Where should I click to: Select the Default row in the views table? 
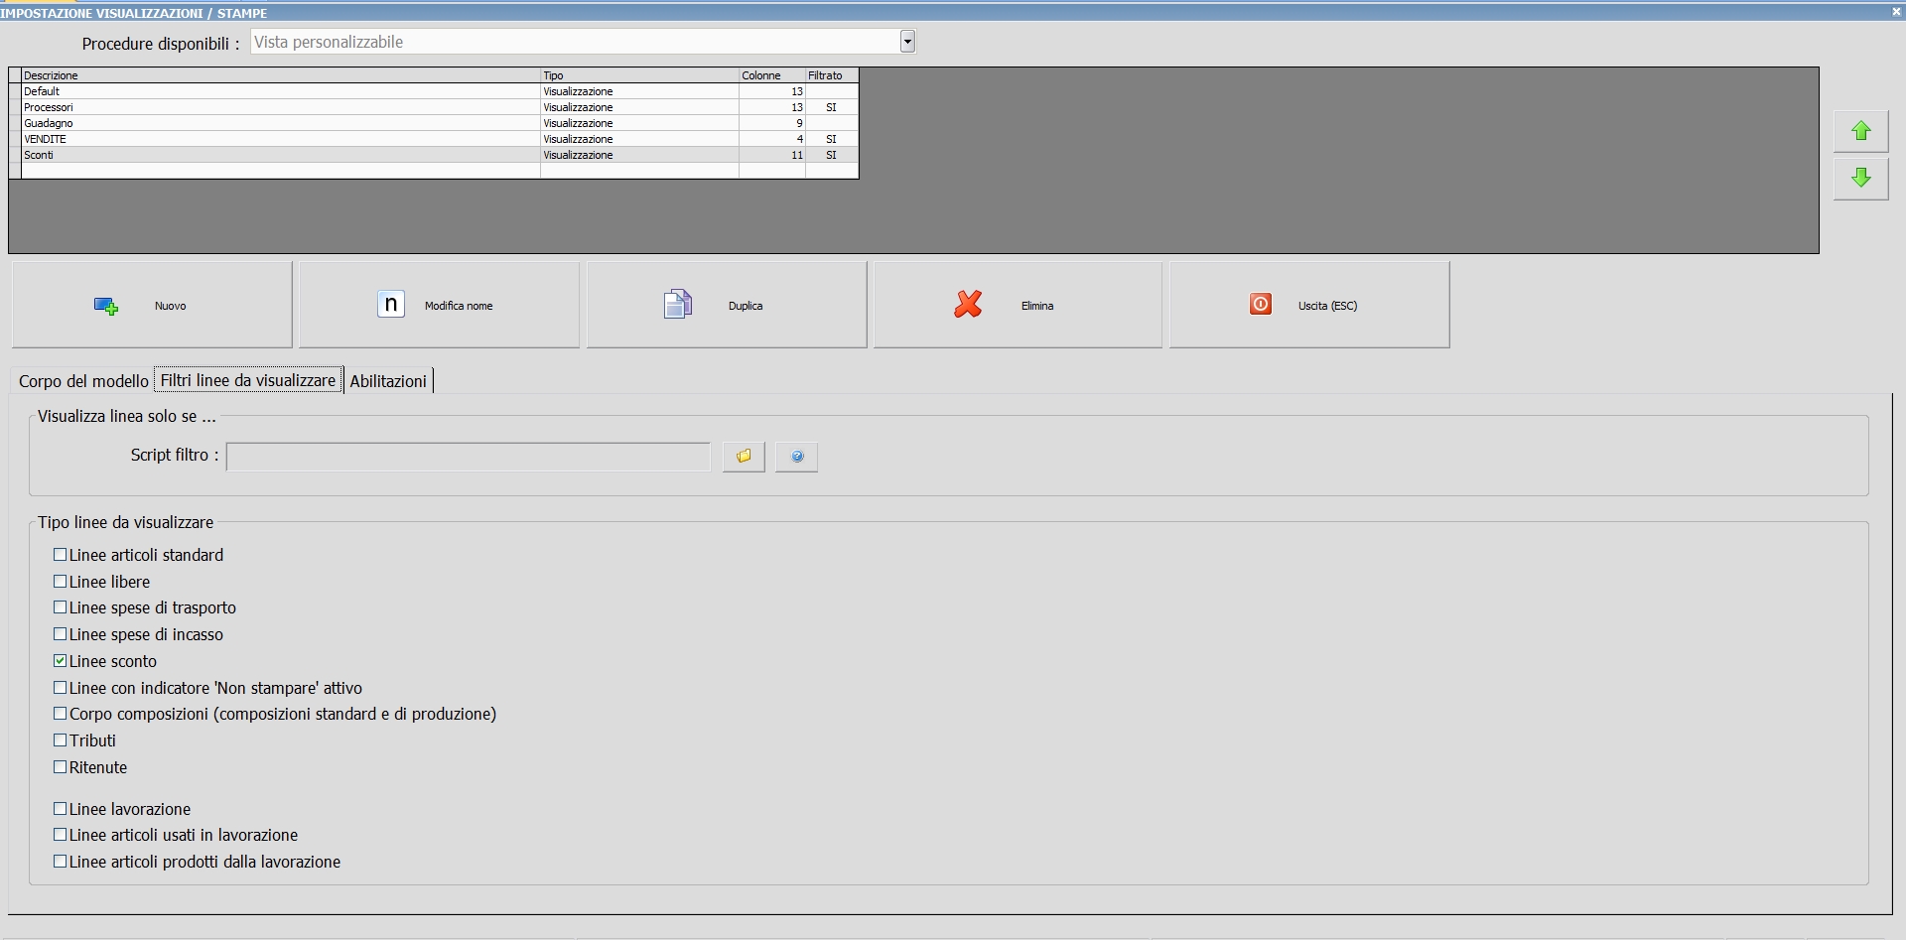point(434,91)
